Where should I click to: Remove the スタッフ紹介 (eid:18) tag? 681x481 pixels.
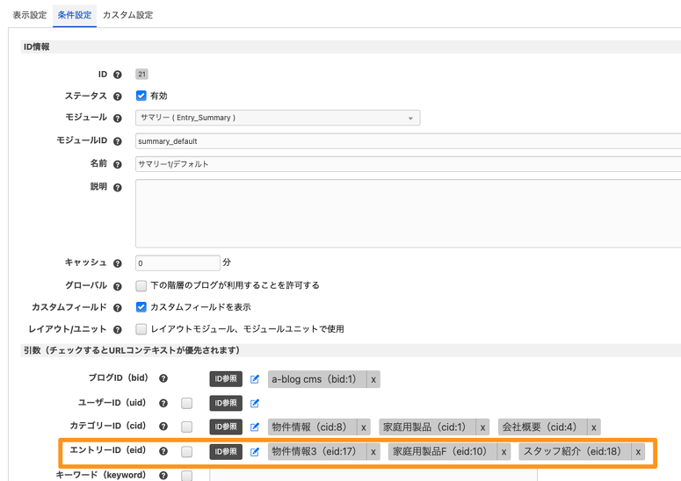click(638, 452)
